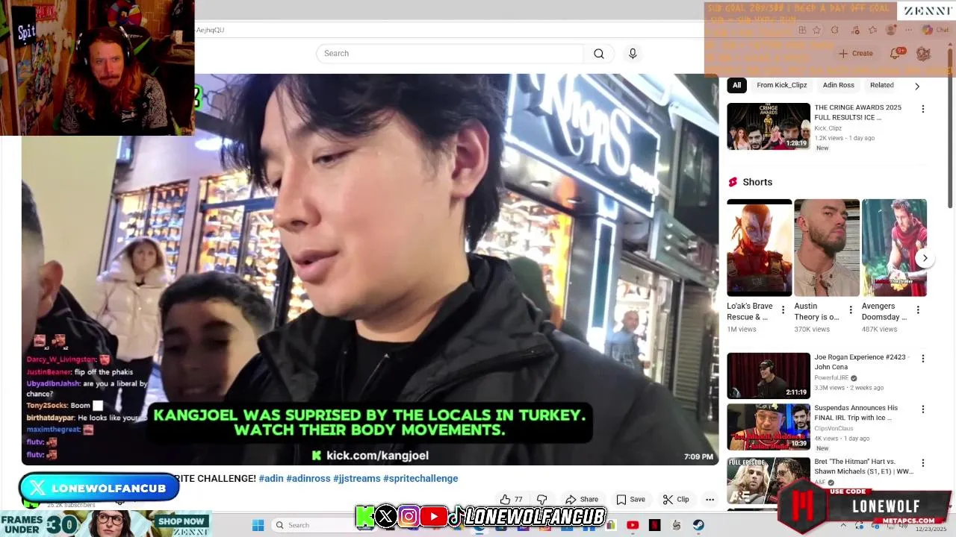Open Steam from the taskbar

point(698,525)
